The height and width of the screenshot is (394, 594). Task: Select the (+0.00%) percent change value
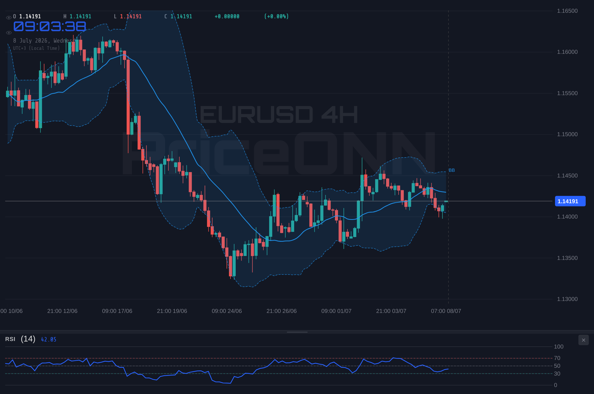click(276, 16)
